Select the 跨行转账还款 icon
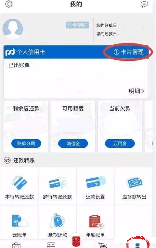Viewport: 156px width, 248px height. click(58, 183)
